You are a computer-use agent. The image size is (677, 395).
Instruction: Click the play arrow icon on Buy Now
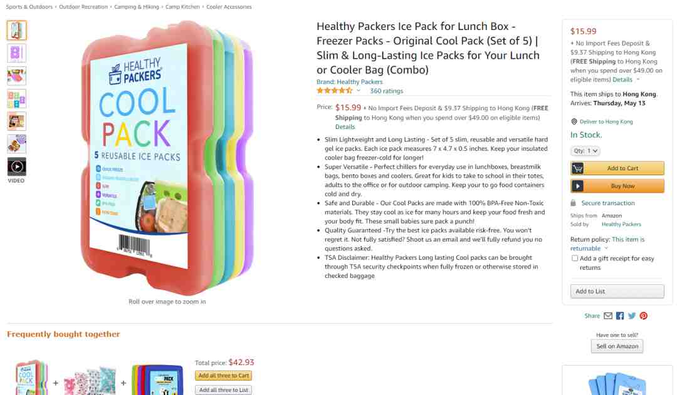(x=577, y=186)
